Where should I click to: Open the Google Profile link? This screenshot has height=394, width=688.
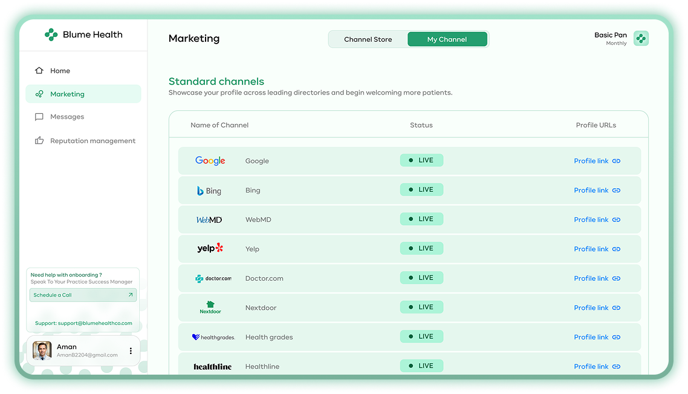click(597, 161)
